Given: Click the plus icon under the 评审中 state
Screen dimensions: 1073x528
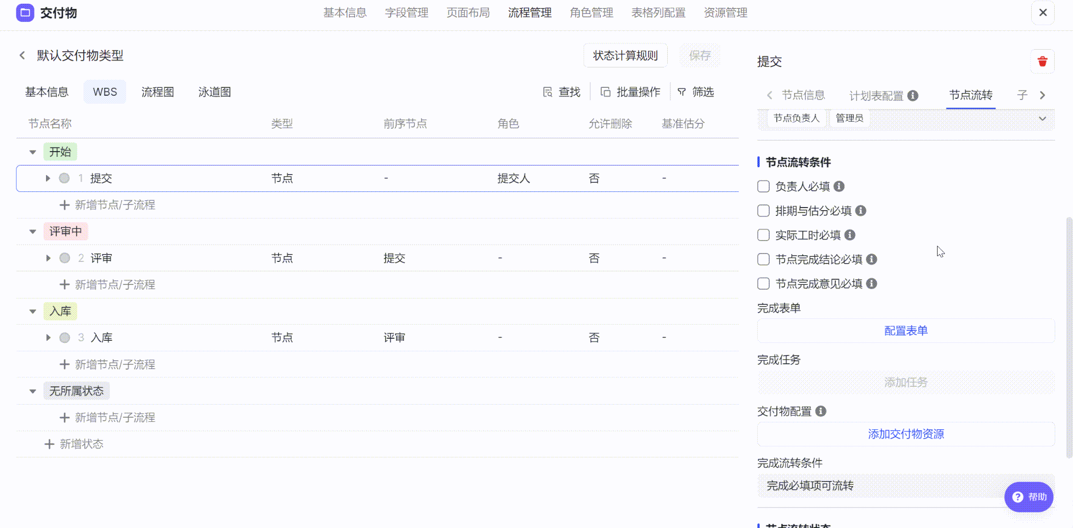Looking at the screenshot, I should 64,285.
